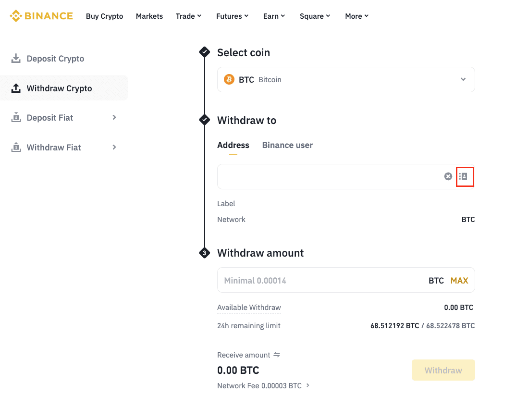Viewport: 528px width, 408px height.
Task: Clear the address field using X icon
Action: tap(448, 176)
